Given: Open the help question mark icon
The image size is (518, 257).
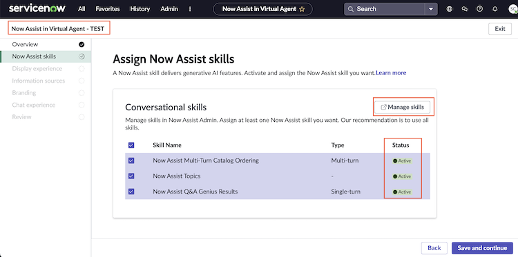Looking at the screenshot, I should [x=480, y=9].
